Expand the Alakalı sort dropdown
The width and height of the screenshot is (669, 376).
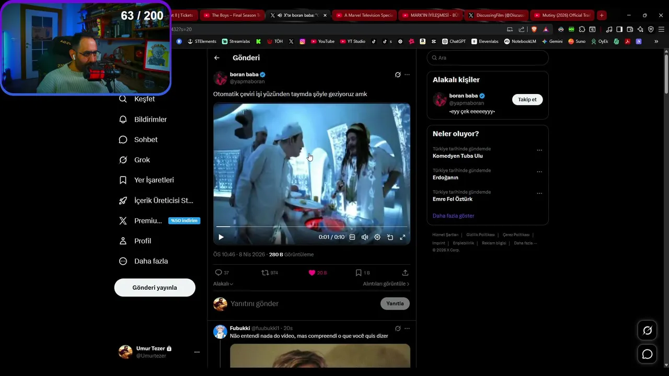tap(223, 284)
